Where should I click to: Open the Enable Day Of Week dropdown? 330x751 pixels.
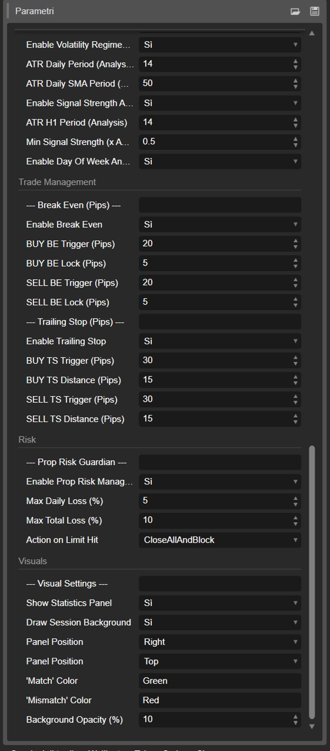[x=220, y=161]
